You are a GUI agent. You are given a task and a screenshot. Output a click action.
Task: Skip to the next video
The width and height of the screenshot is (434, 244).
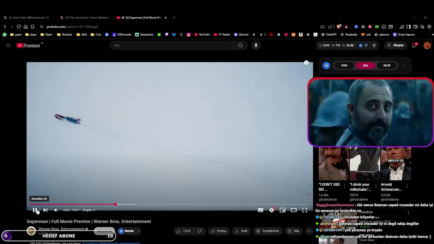(45, 210)
